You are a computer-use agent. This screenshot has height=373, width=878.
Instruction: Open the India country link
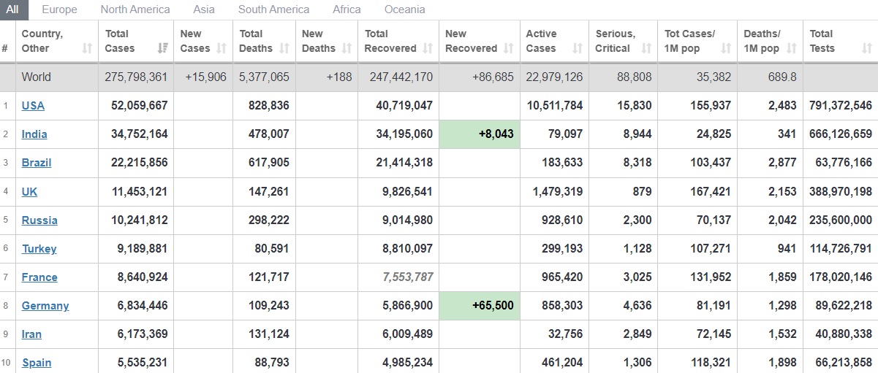(34, 134)
